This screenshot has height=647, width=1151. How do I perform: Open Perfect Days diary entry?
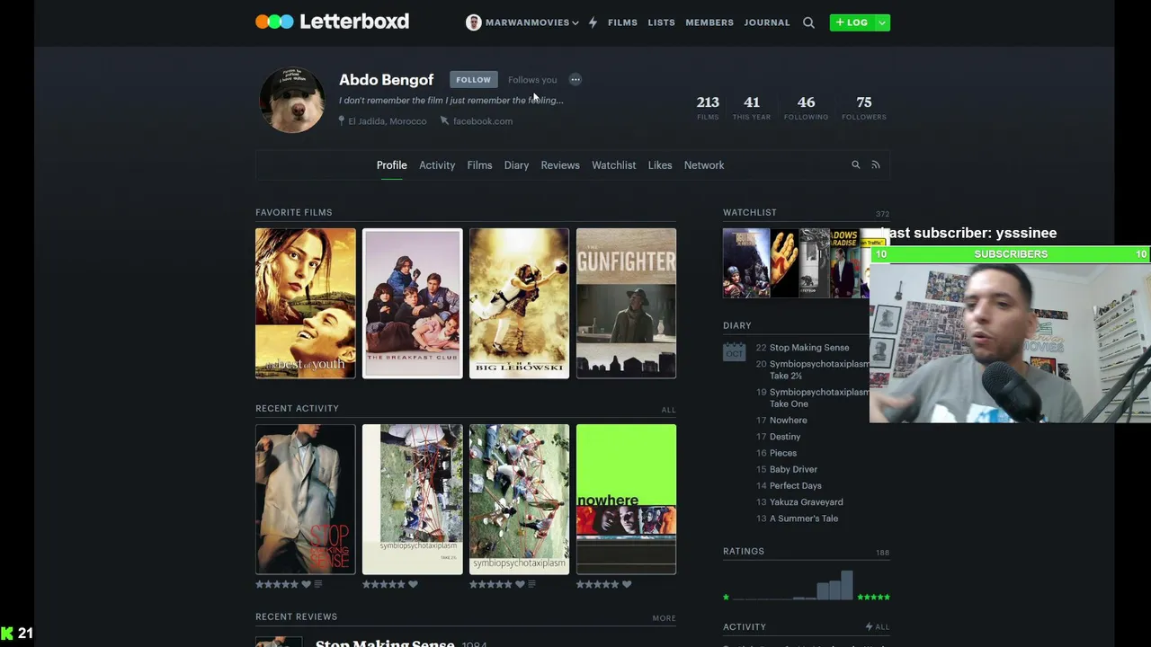[796, 486]
